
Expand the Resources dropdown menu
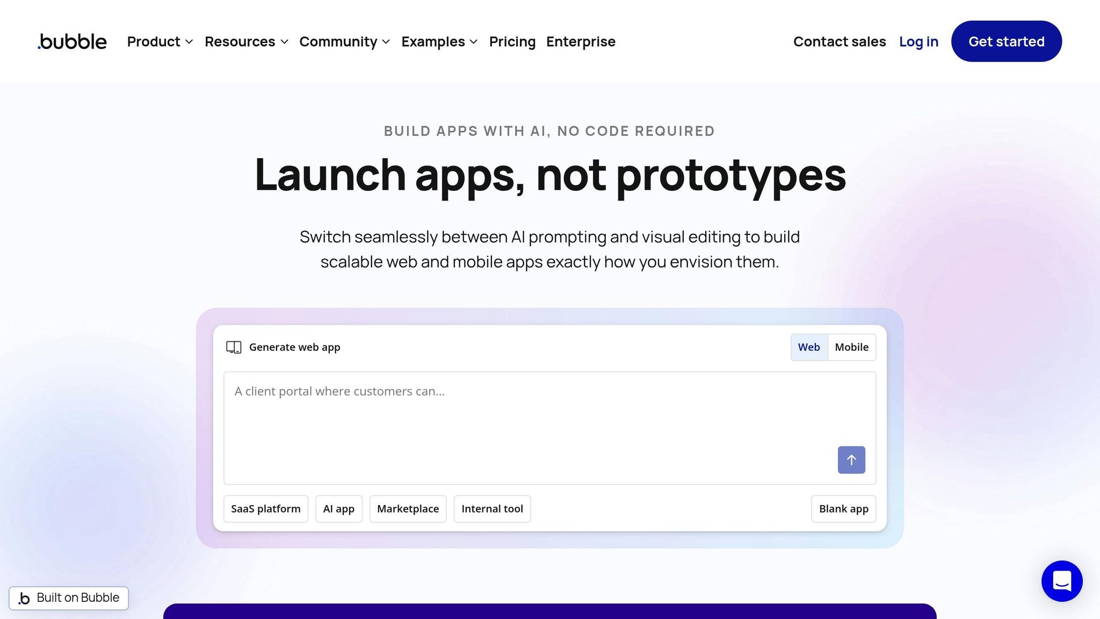[246, 41]
